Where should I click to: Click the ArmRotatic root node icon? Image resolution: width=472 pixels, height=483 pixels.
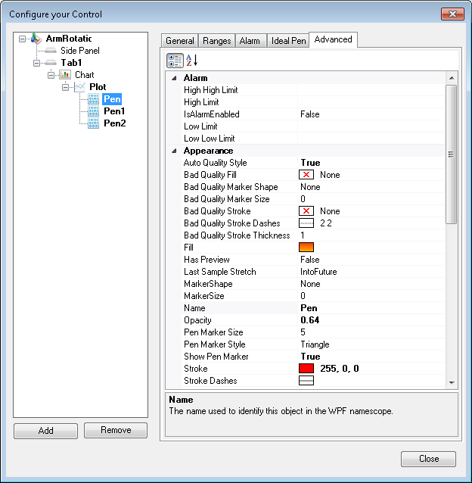click(x=36, y=39)
